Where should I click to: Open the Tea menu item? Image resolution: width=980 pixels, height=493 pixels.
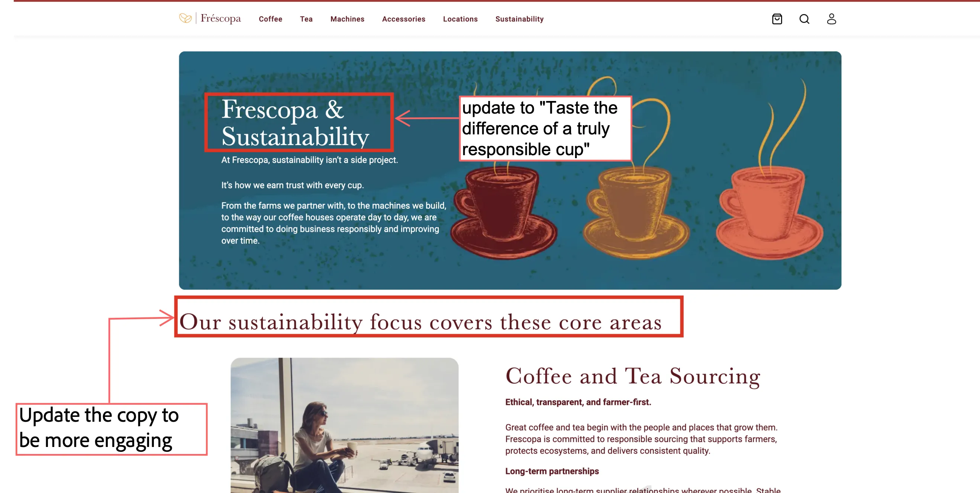click(306, 19)
